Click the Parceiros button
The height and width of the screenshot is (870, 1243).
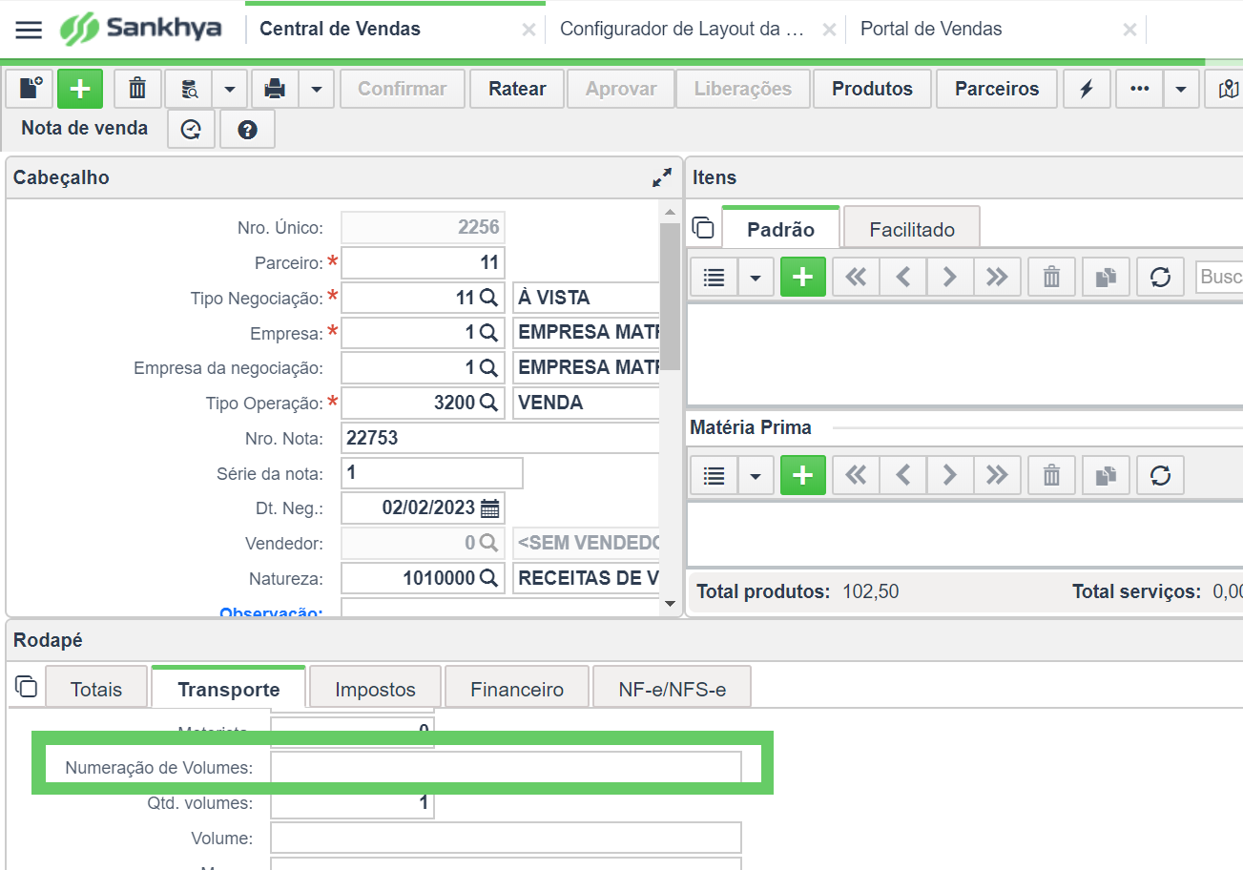click(997, 89)
